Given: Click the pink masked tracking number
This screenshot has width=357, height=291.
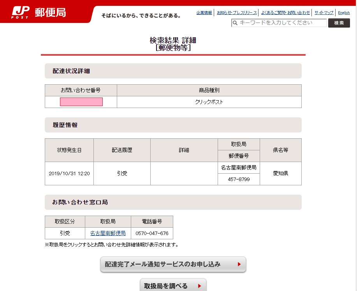Looking at the screenshot, I should 81,102.
